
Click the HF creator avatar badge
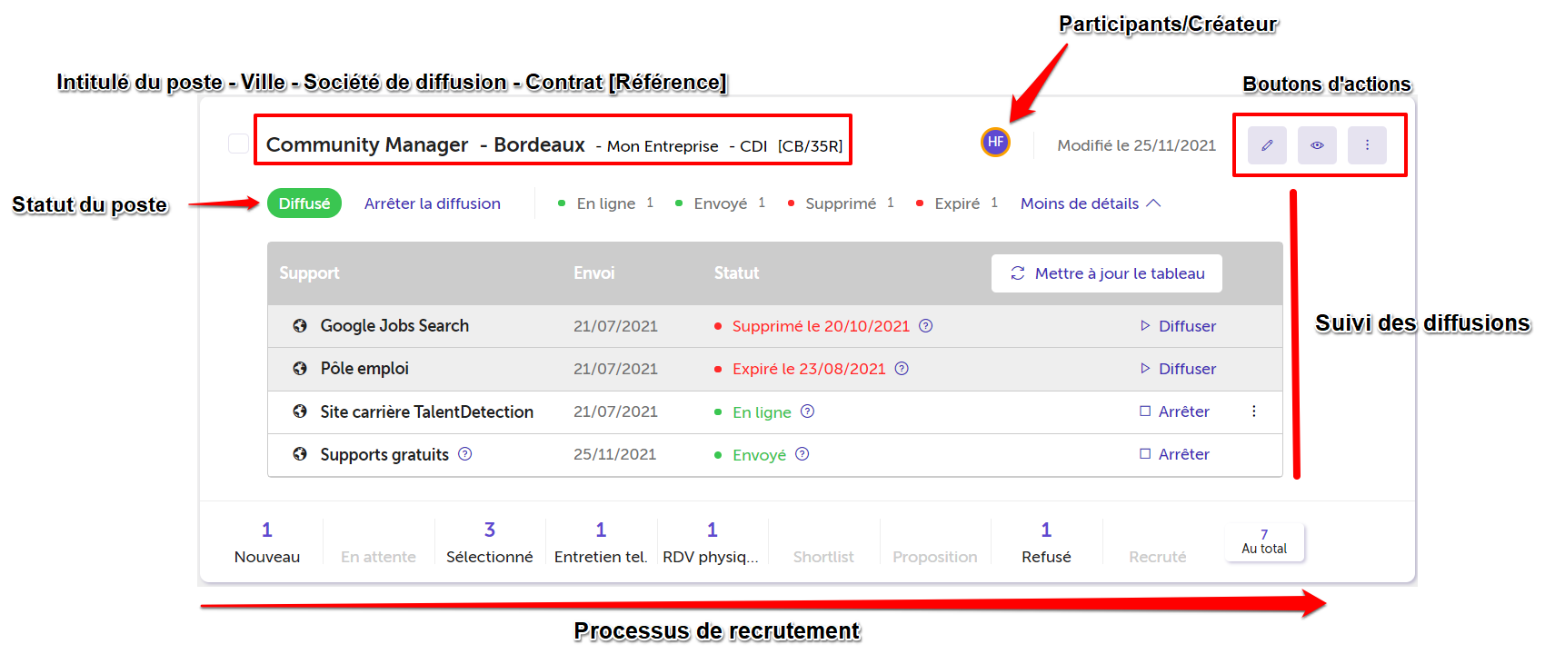[x=995, y=142]
